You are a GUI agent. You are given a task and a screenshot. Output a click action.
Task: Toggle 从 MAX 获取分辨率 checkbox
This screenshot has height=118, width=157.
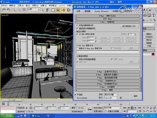pyautogui.click(x=77, y=34)
